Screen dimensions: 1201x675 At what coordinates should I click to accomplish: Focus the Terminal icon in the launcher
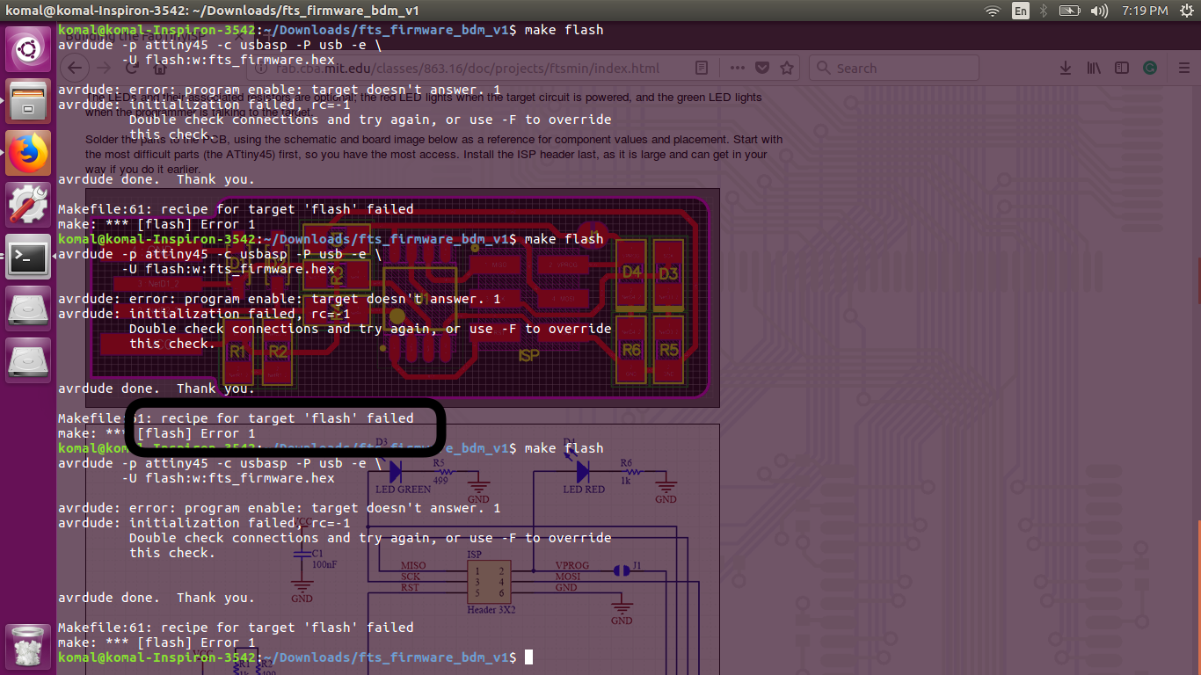point(28,257)
